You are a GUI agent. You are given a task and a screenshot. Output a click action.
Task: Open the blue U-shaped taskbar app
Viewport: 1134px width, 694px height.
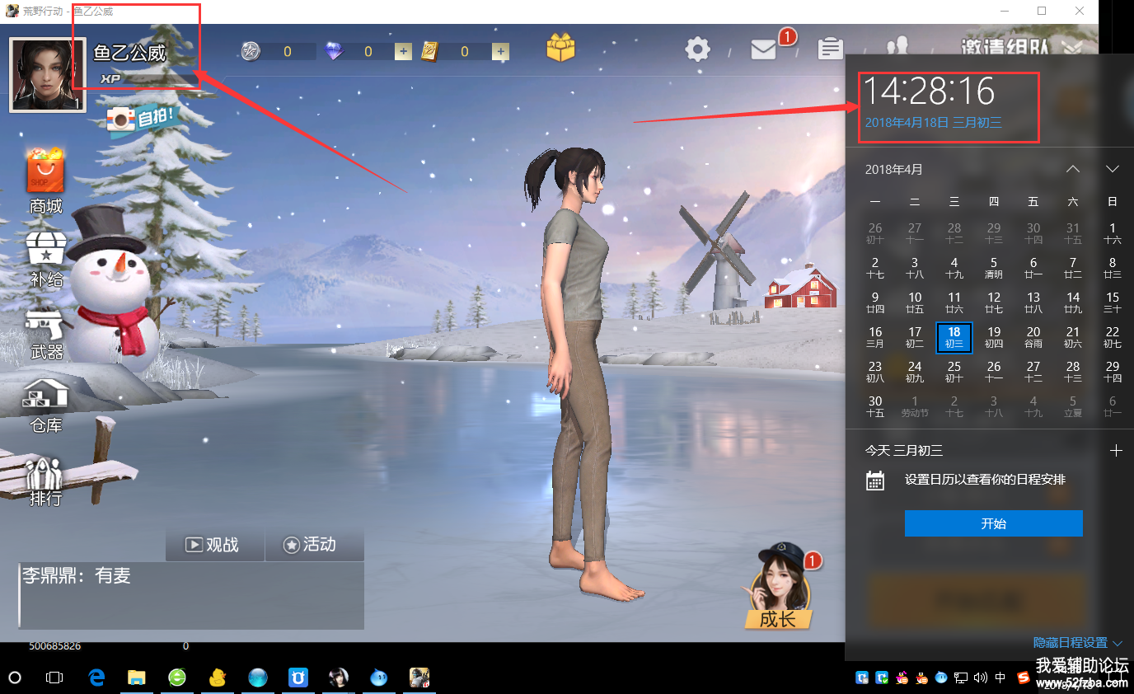pos(298,678)
